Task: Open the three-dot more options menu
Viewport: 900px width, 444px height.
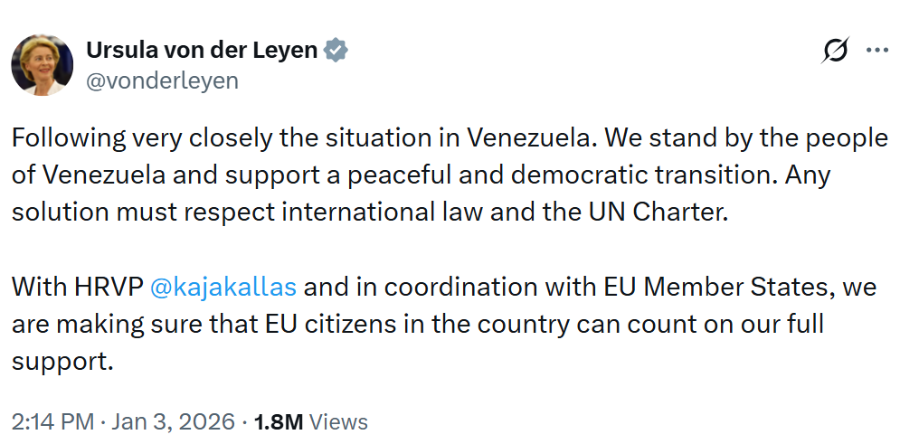Action: click(x=876, y=51)
